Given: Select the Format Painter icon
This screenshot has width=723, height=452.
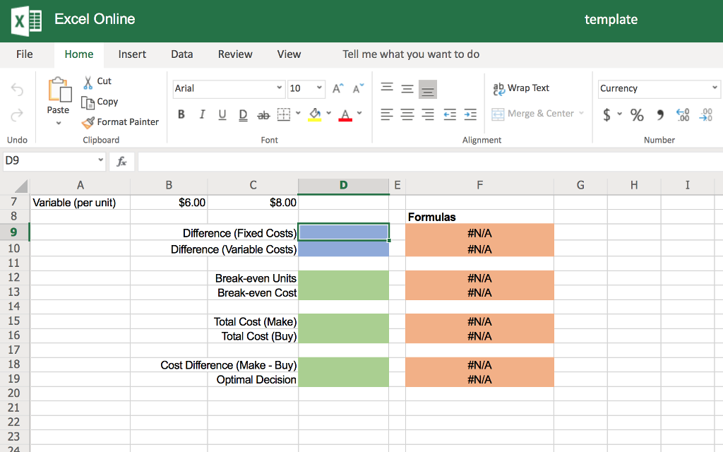Looking at the screenshot, I should [88, 121].
